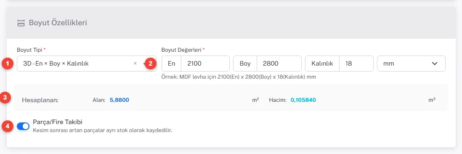Click the Boyut Değerleri field label
The height and width of the screenshot is (154, 462).
click(x=183, y=50)
